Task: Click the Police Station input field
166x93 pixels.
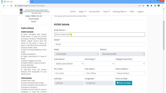Action: 130,73
